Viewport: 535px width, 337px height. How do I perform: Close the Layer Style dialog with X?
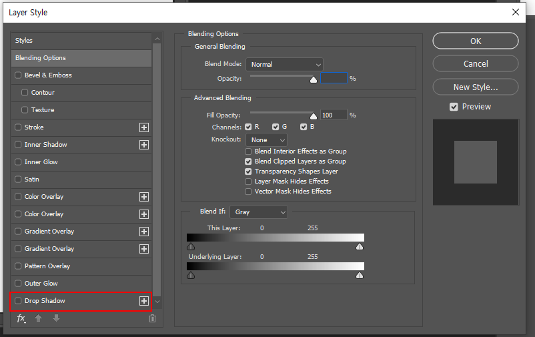(x=516, y=12)
